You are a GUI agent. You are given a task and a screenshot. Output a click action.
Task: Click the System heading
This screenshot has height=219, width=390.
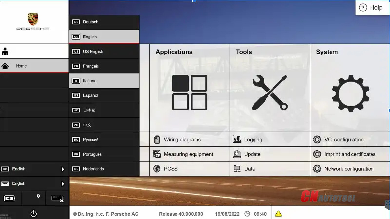(x=327, y=52)
